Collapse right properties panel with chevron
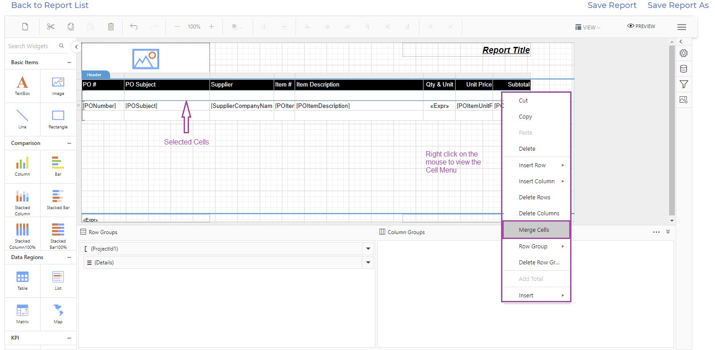 [x=681, y=41]
